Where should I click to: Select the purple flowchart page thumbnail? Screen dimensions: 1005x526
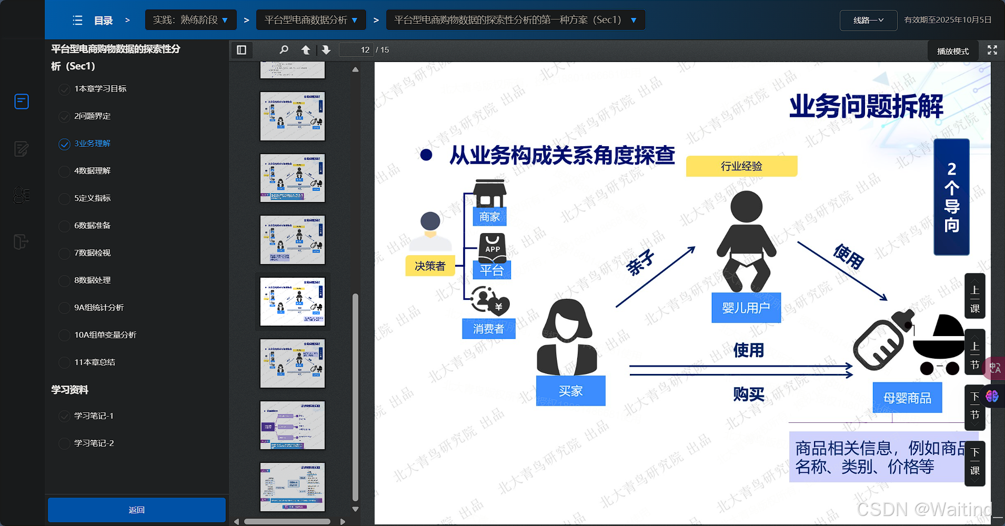[293, 426]
